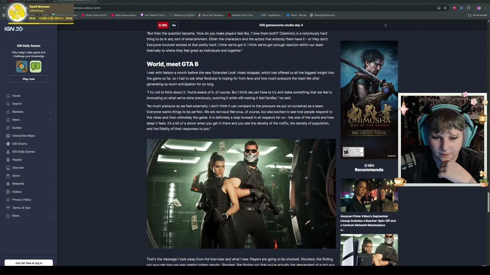Screen dimensions: 490x275
Task: Open the IGN gamescom studio day 4 link
Action: [x=281, y=25]
